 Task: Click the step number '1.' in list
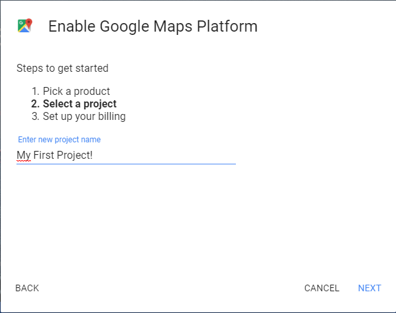[x=36, y=91]
